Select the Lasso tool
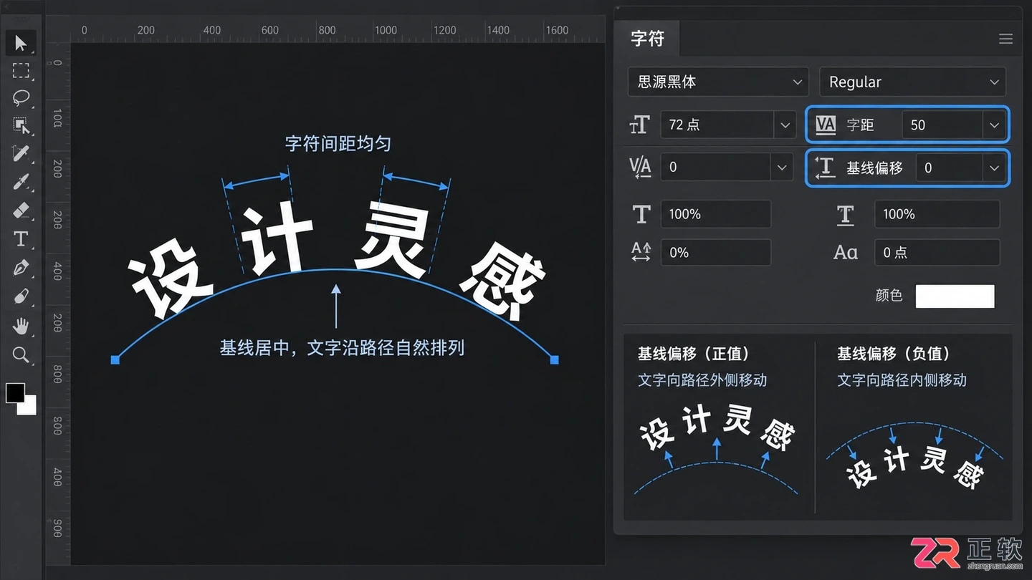1032x580 pixels. (21, 97)
